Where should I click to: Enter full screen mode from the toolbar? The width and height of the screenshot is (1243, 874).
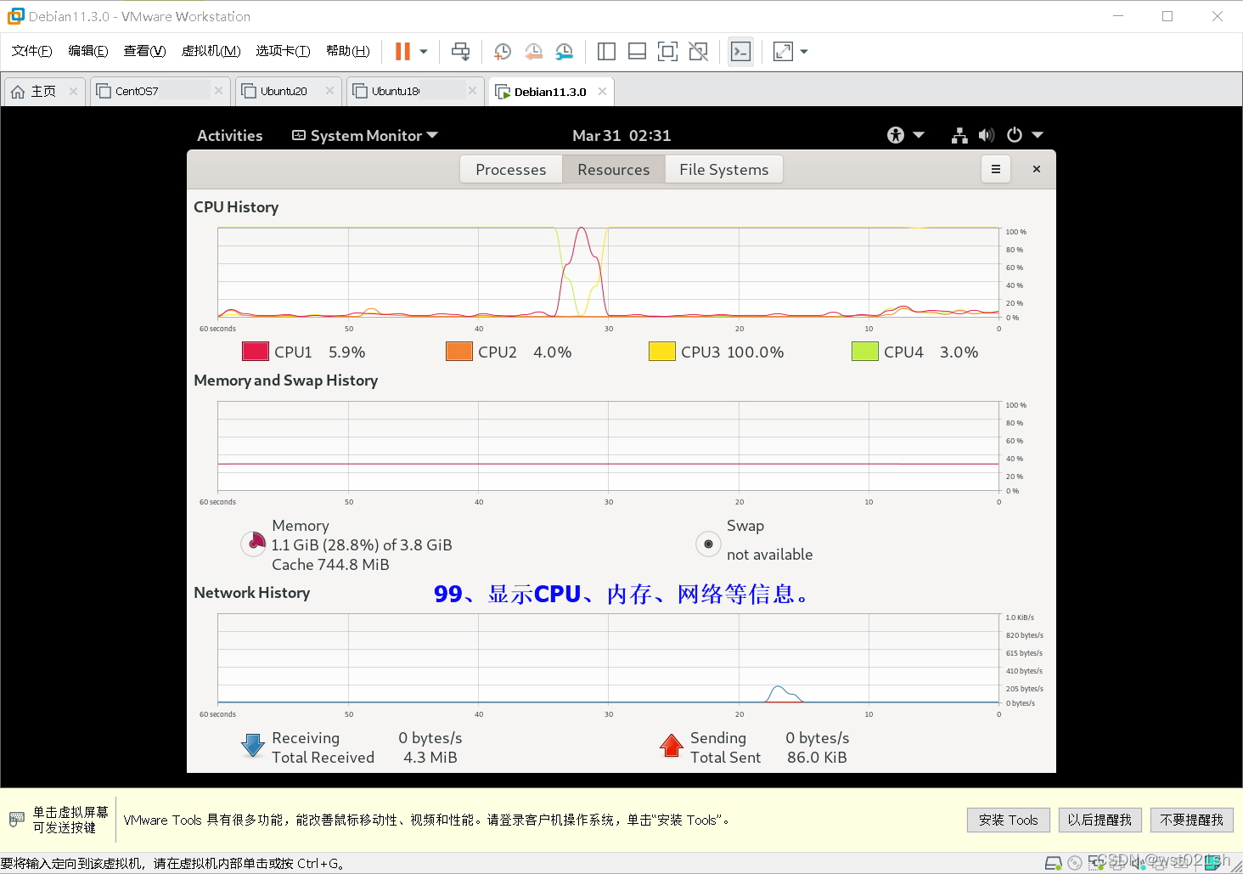click(668, 52)
